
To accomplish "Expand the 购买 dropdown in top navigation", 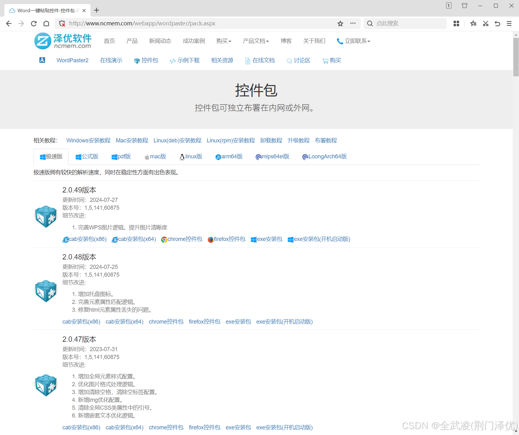I will pos(224,41).
